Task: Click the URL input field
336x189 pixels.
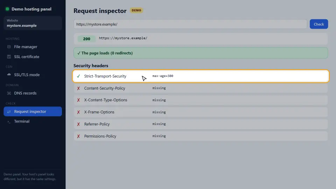Action: pyautogui.click(x=190, y=24)
